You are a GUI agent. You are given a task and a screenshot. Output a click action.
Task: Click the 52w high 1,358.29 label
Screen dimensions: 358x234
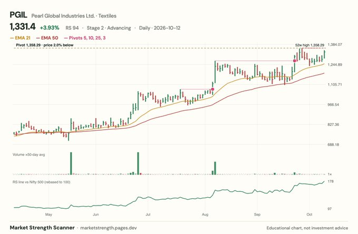(309, 45)
